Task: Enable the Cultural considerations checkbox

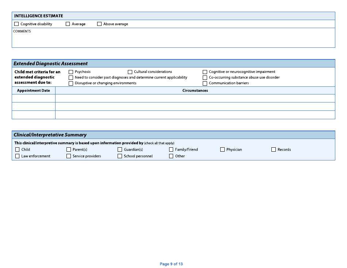Action: 130,72
